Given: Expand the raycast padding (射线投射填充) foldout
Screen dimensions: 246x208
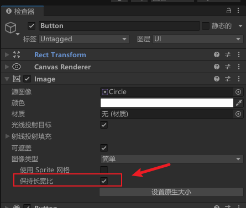Looking at the screenshot, I should pos(7,136).
